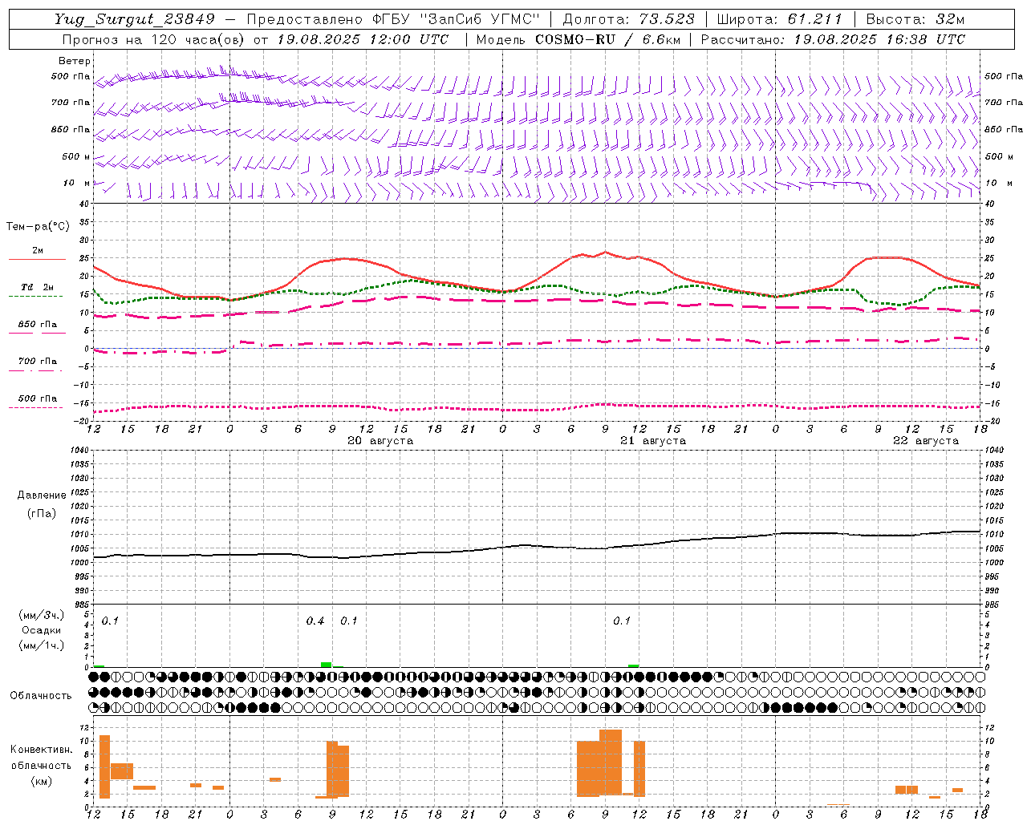Click the Ветер panel label

(75, 61)
